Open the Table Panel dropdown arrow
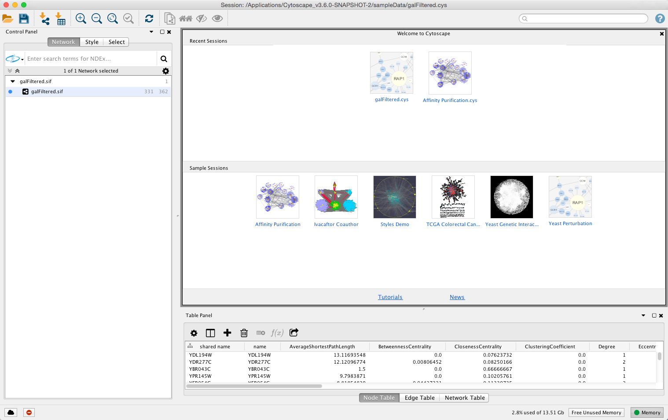 coord(643,315)
